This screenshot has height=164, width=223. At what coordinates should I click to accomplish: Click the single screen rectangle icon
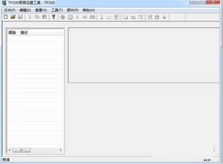click(x=125, y=17)
